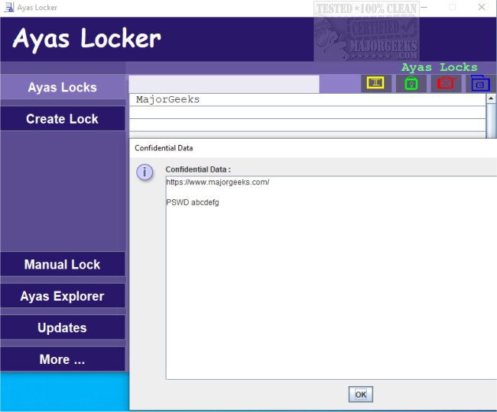
Task: Open Ayas Explorer from sidebar
Action: point(63,295)
